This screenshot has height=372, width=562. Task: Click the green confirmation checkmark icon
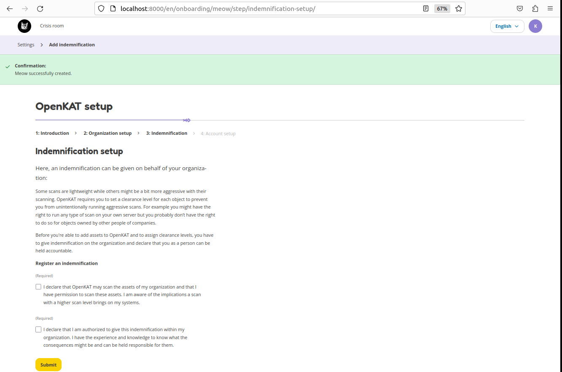(x=8, y=67)
